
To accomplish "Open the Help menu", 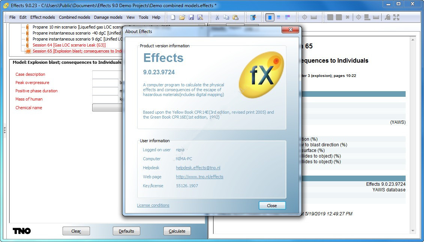I will click(x=156, y=17).
